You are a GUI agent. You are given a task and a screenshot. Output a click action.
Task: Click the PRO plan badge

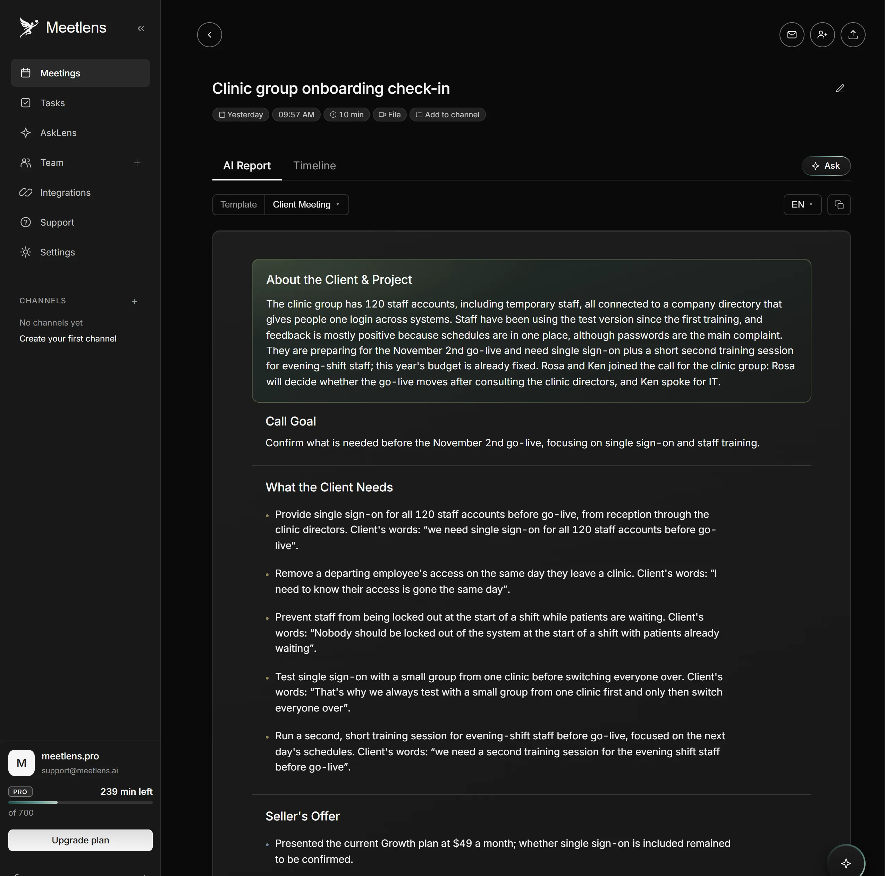click(20, 792)
